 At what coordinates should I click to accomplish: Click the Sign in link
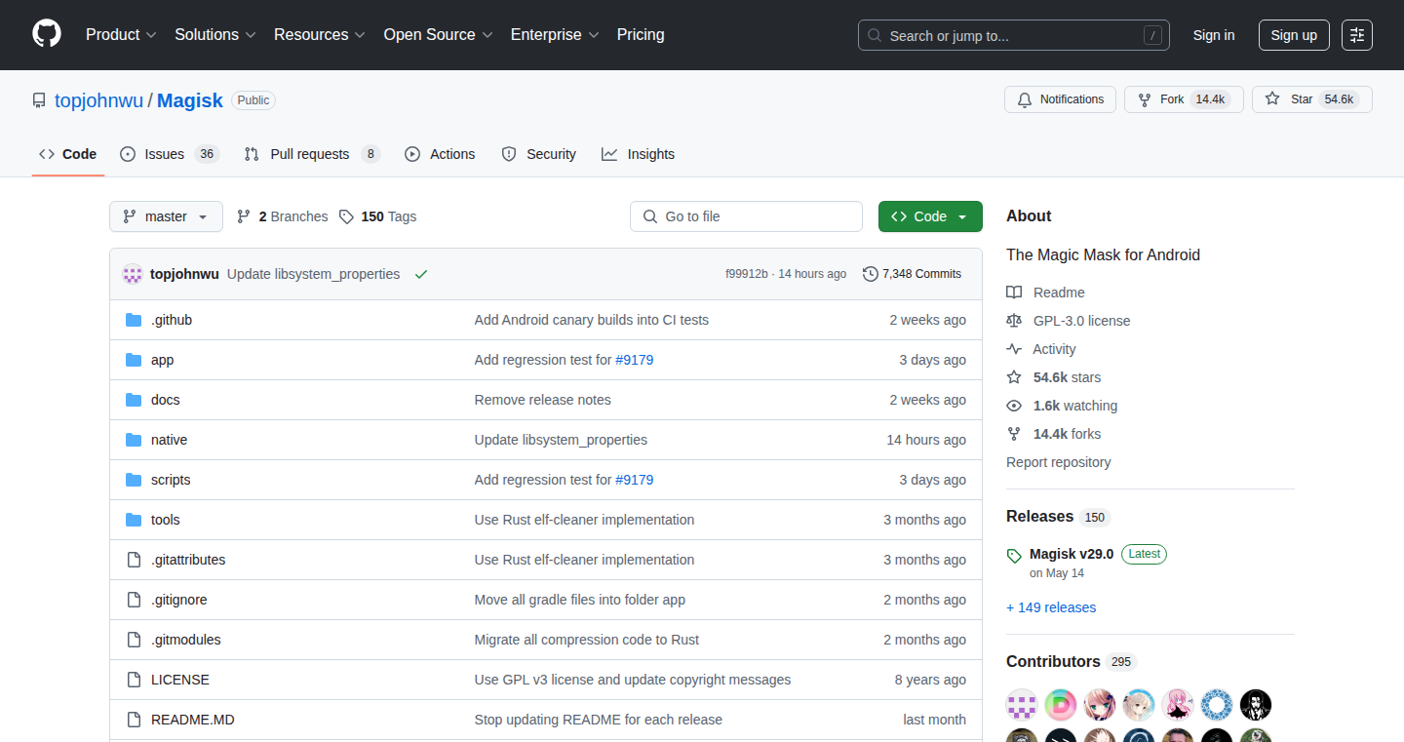[x=1214, y=35]
